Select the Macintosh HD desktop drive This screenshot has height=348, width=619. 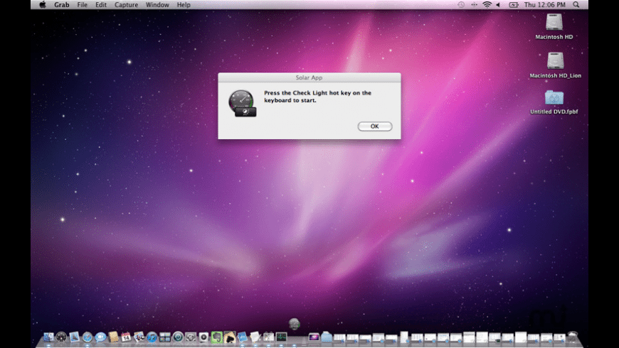554,22
